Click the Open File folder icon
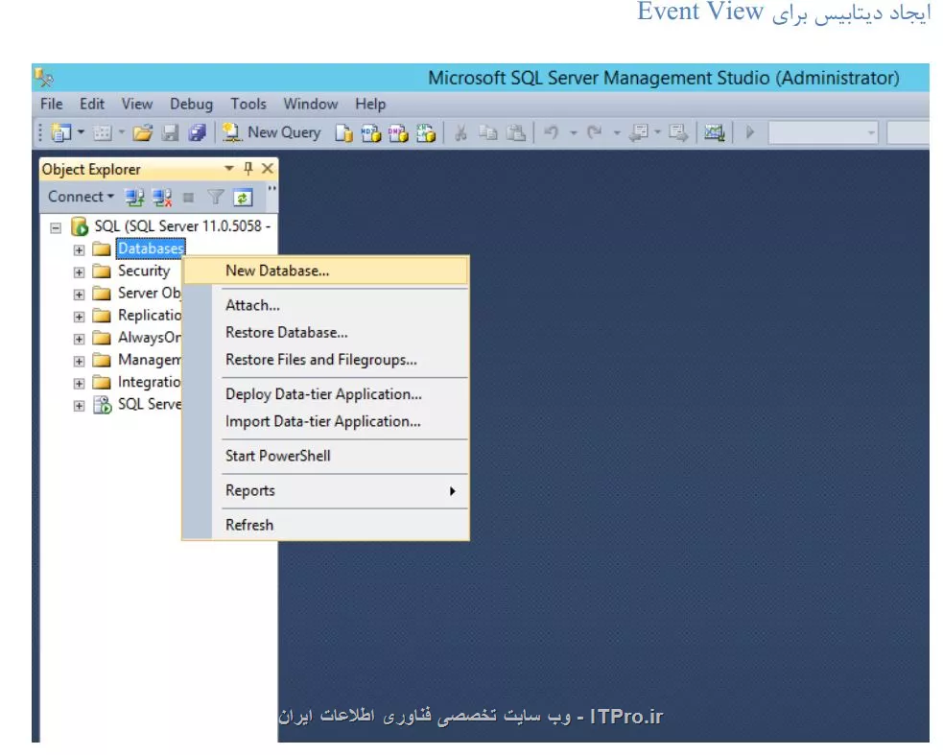This screenshot has width=943, height=755. tap(143, 132)
